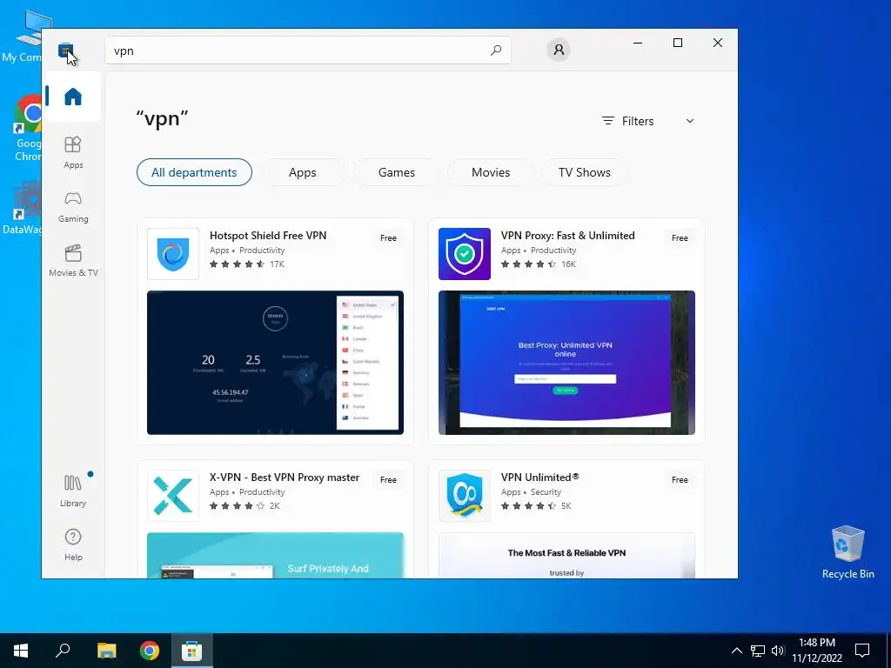Click the Hotspot Shield app icon
Screen dimensions: 891x668
[x=173, y=254]
